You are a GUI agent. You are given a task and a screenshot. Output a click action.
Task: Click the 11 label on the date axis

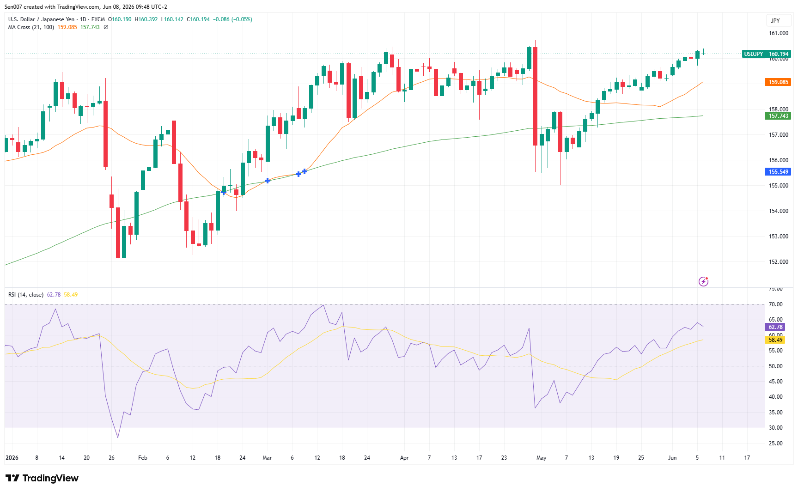coord(722,458)
